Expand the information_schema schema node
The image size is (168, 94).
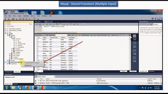5,29
